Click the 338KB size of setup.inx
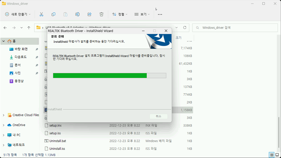The image size is (281, 158). [188, 126]
